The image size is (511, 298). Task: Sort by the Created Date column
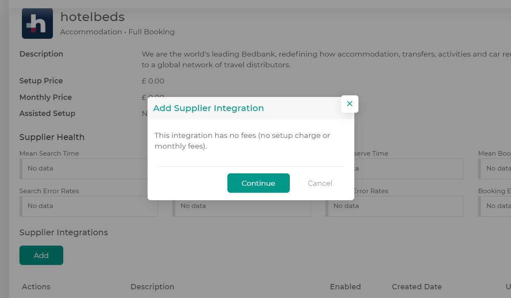point(416,287)
